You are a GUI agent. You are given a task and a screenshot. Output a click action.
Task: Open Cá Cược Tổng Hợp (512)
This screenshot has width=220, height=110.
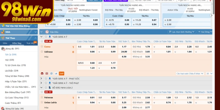coord(16,98)
